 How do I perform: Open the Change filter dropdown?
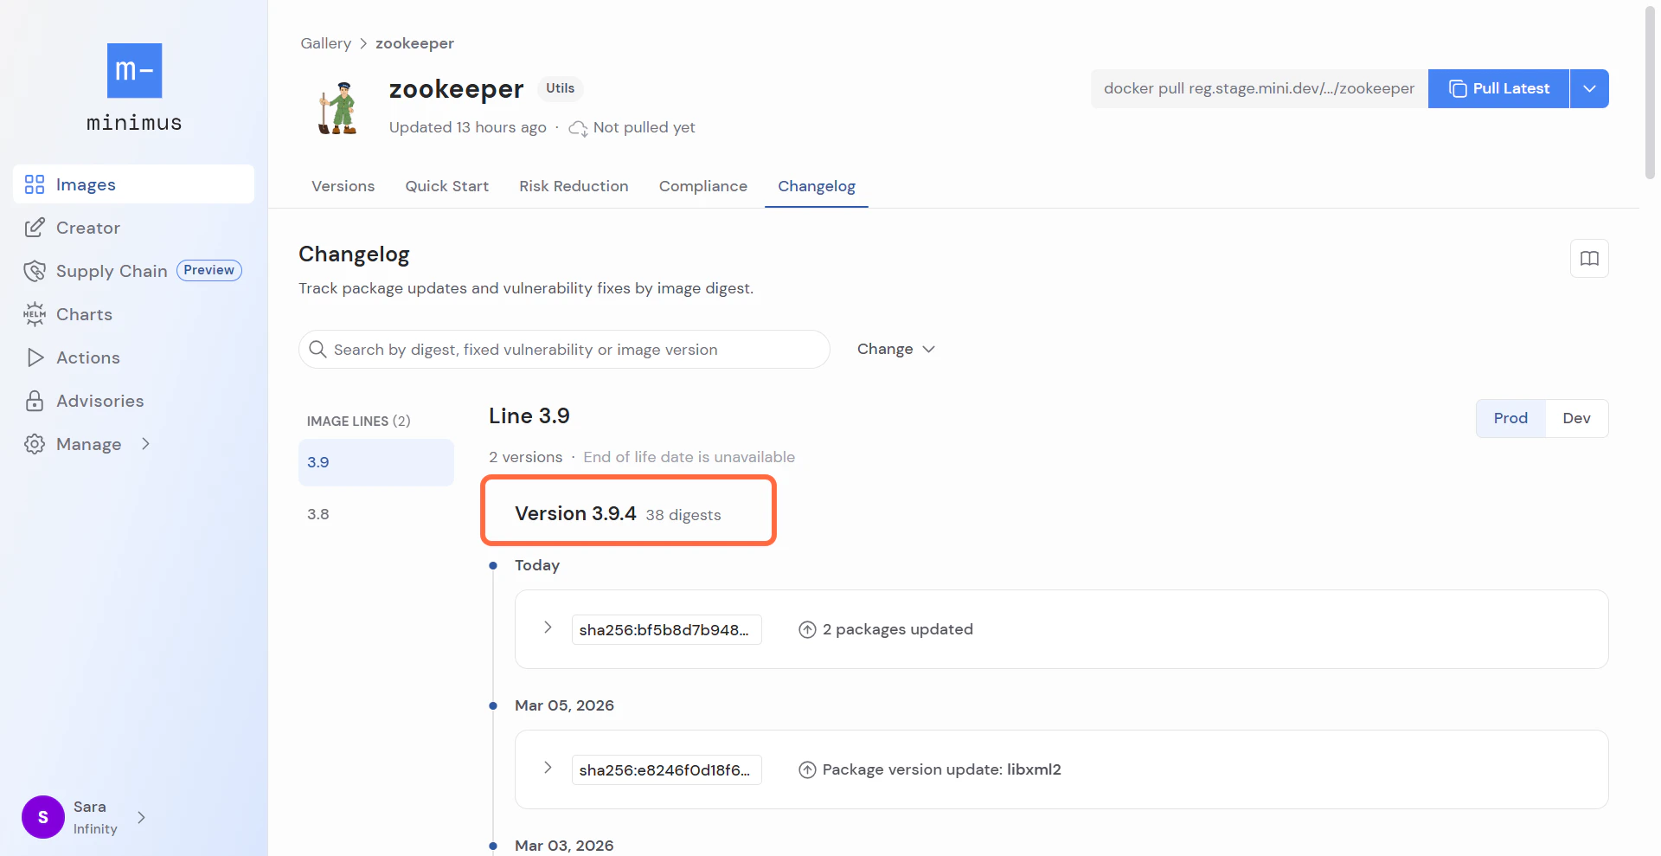coord(896,349)
